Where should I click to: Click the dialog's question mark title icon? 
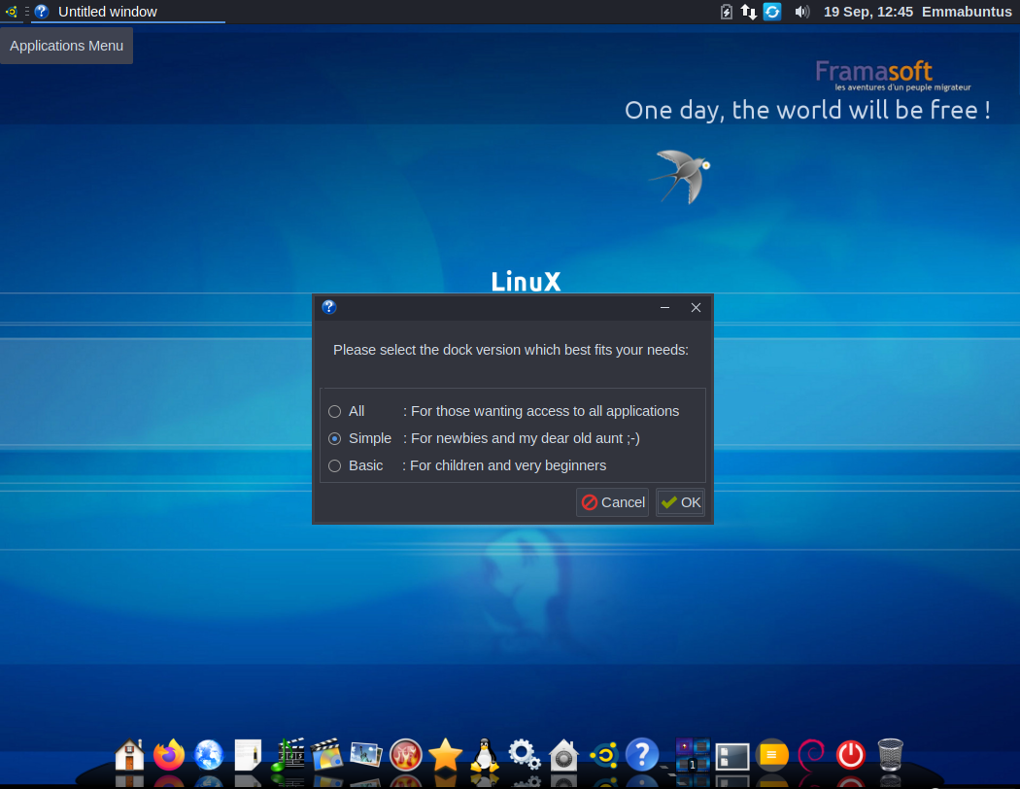pos(329,307)
